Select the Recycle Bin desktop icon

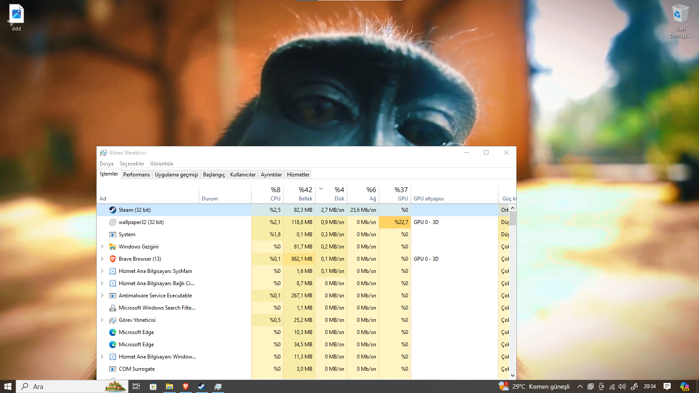point(680,21)
